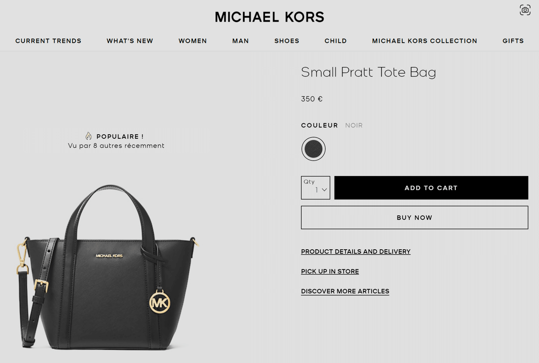Click the flame icon beside Populaire

[x=89, y=136]
